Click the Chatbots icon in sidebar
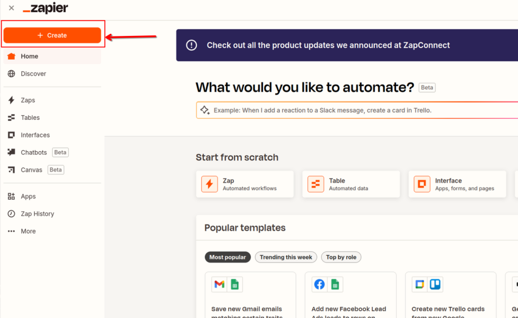This screenshot has height=318, width=518. pyautogui.click(x=12, y=152)
